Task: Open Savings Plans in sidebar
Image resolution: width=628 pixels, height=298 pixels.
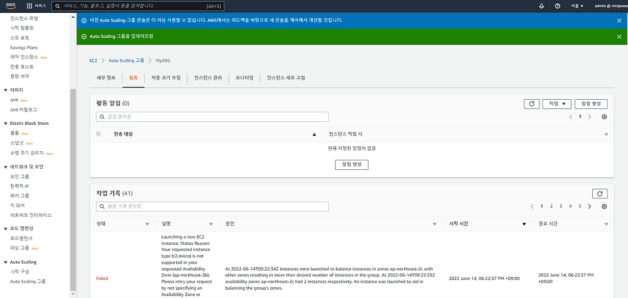Action: coord(24,48)
